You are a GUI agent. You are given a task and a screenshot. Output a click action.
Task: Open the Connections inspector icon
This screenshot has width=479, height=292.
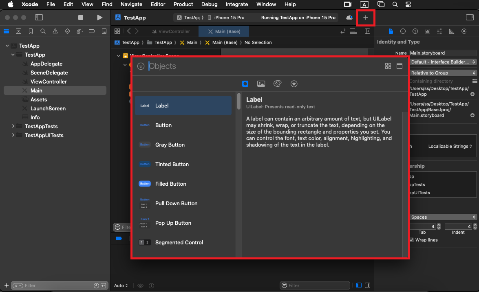464,31
